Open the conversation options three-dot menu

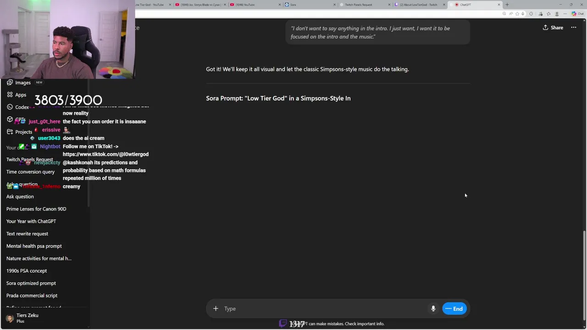click(573, 27)
